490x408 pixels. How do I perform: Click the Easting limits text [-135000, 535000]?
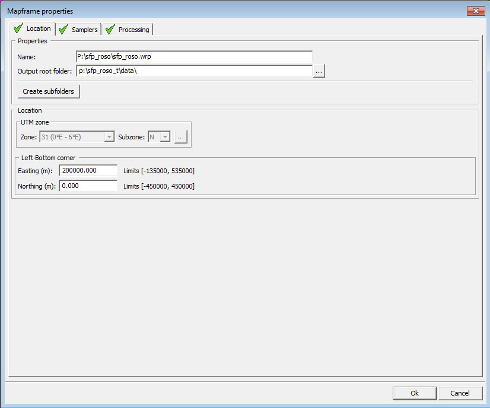click(159, 171)
